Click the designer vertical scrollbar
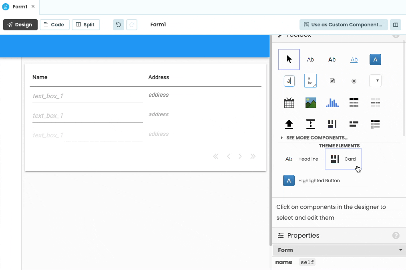The image size is (406, 270). click(x=271, y=140)
